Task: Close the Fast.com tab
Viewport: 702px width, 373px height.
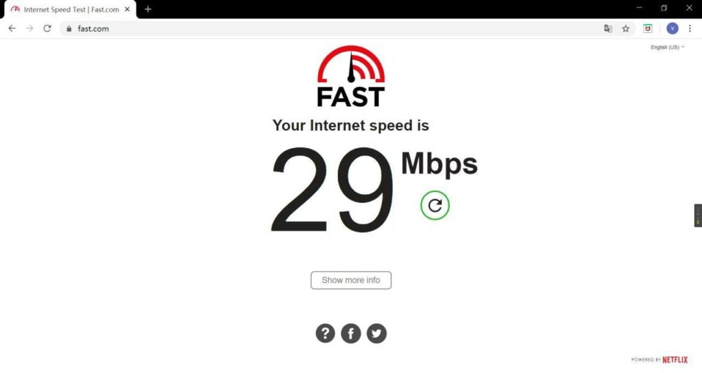Action: coord(127,9)
